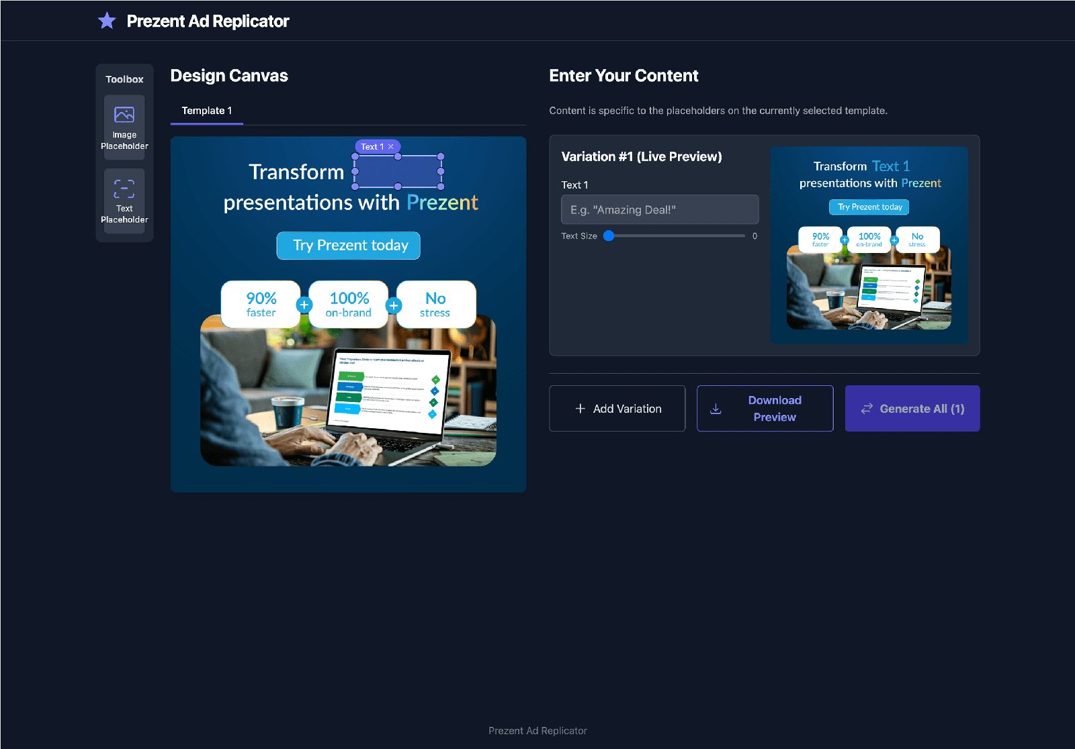Click the live preview thumbnail image
Image resolution: width=1075 pixels, height=749 pixels.
point(869,245)
